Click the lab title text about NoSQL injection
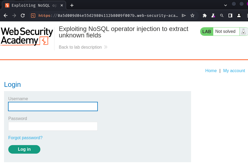This screenshot has width=248, height=167. (123, 32)
